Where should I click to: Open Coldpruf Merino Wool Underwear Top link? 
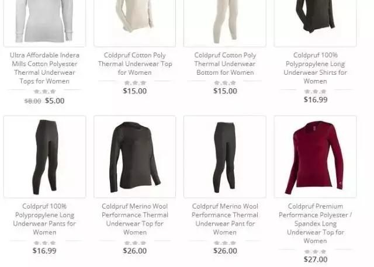pos(135,219)
